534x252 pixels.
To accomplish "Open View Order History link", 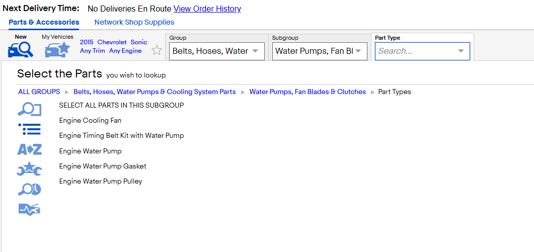I will 207,9.
